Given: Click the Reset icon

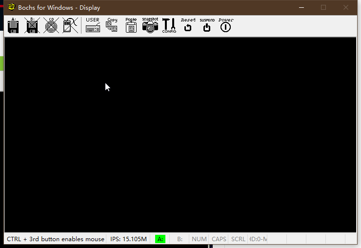Looking at the screenshot, I should click(188, 25).
